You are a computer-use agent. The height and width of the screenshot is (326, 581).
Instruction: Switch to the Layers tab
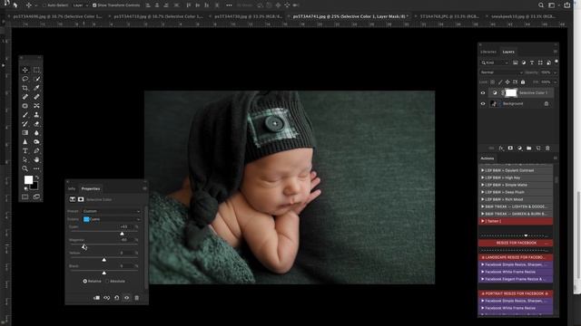coord(508,52)
